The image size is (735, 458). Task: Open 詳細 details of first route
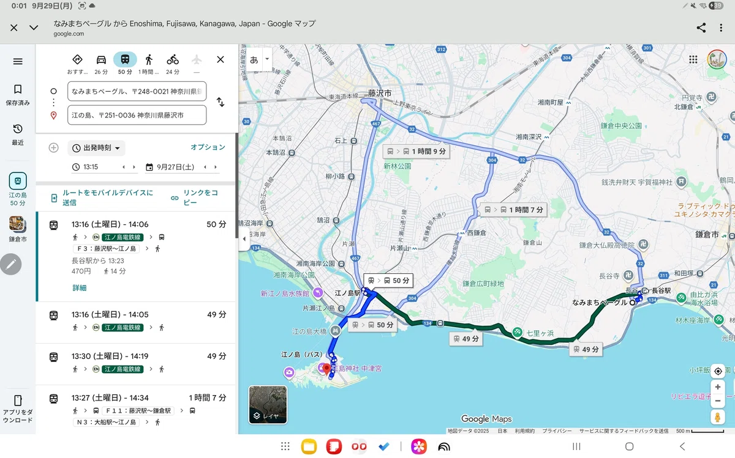[79, 287]
